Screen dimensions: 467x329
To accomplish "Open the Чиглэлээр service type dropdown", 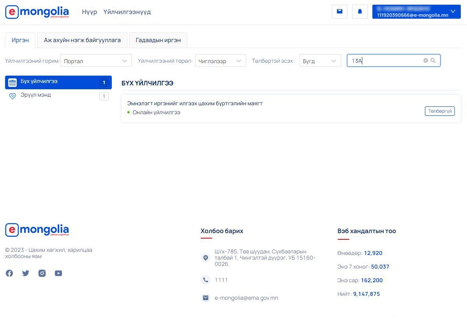I will pos(220,61).
